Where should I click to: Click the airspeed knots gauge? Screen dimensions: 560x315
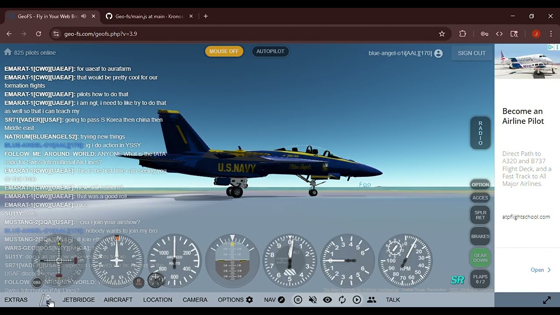click(175, 261)
